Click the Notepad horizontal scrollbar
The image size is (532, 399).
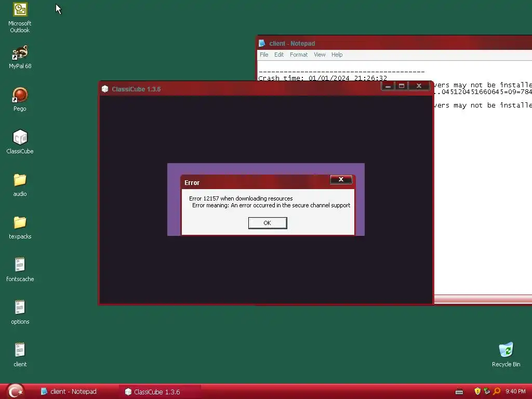point(483,299)
